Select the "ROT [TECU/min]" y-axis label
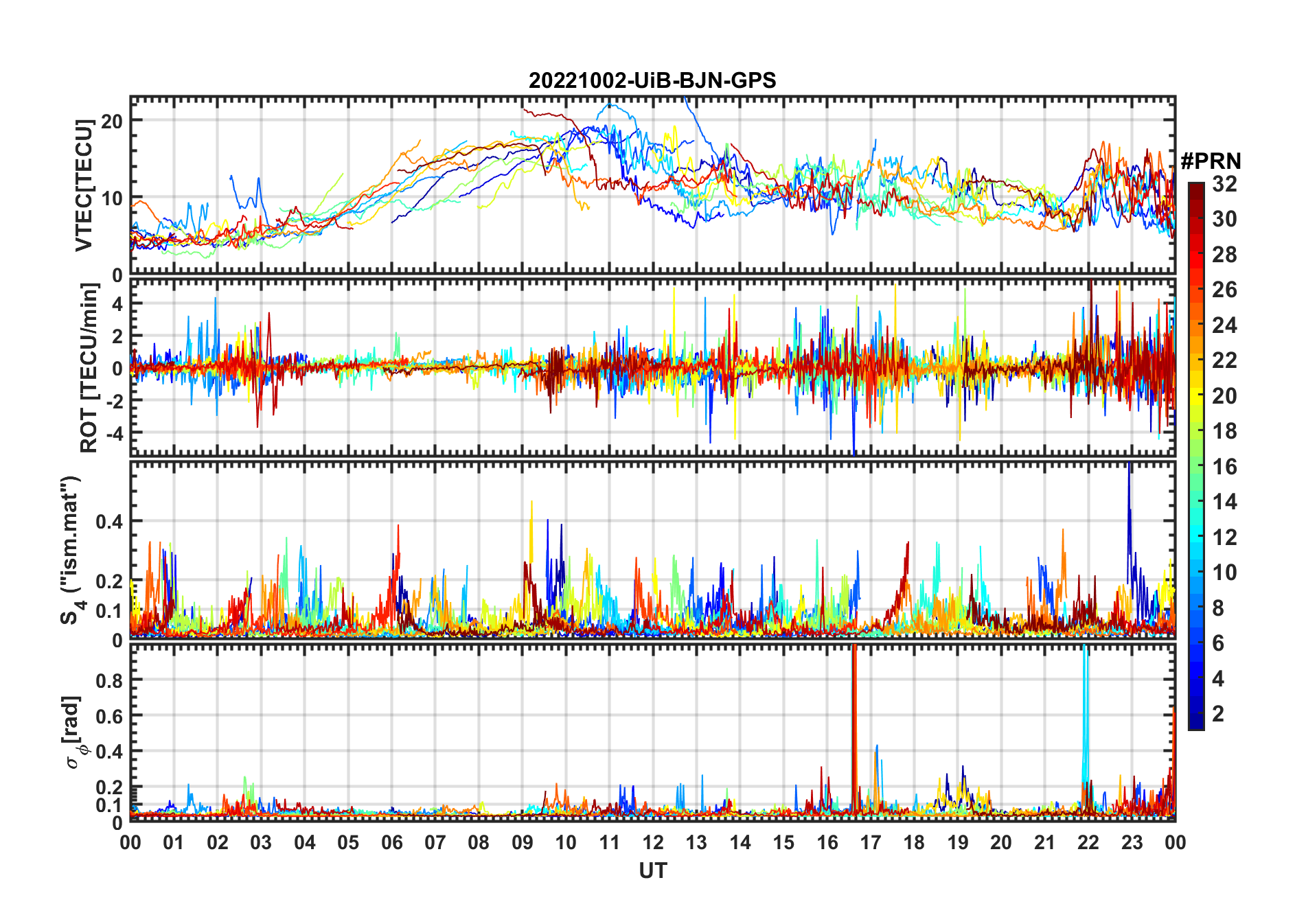1306x913 pixels. [x=89, y=367]
